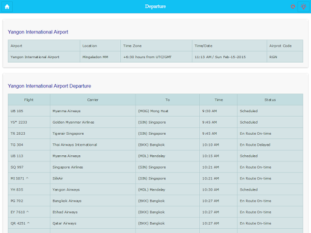Select the Departure title in header
This screenshot has height=233, width=311.
point(155,7)
